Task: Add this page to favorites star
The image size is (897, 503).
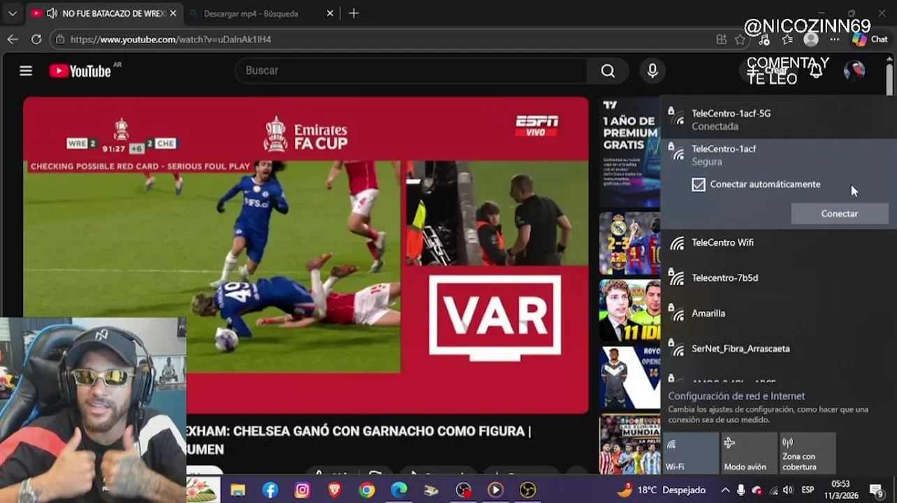Action: (x=741, y=40)
